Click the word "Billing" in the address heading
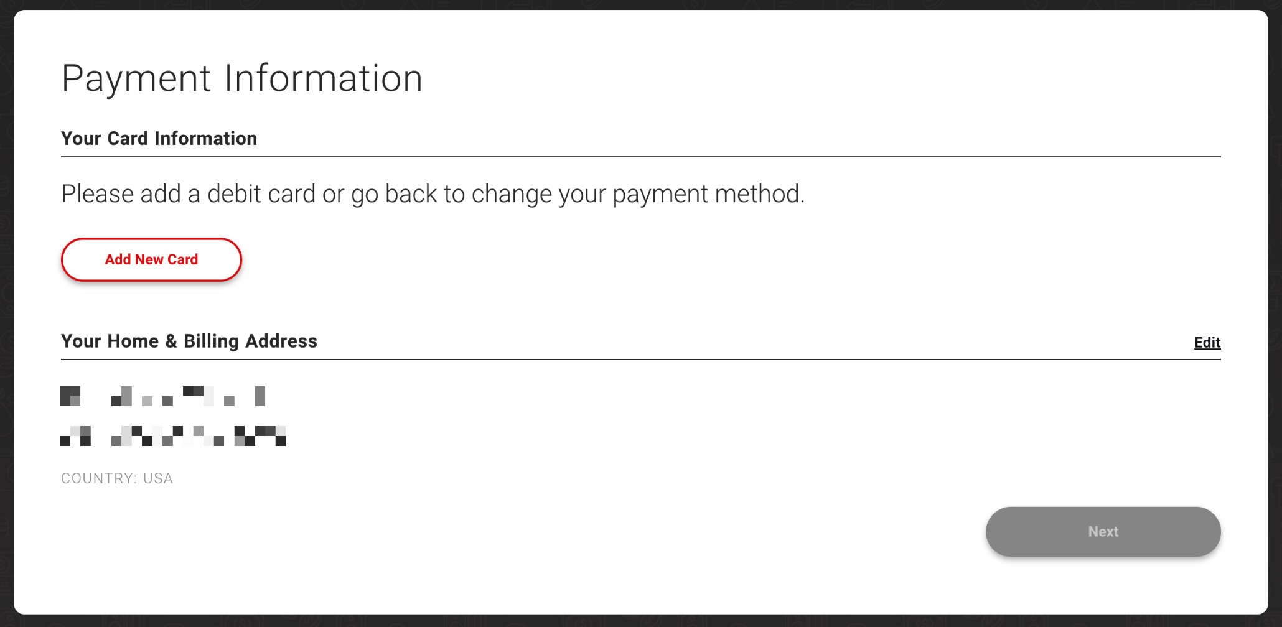The height and width of the screenshot is (627, 1282). [211, 341]
